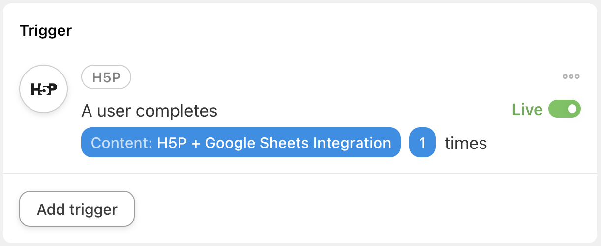Open the Content selection token
Screen dimensions: 601x246
[240, 143]
